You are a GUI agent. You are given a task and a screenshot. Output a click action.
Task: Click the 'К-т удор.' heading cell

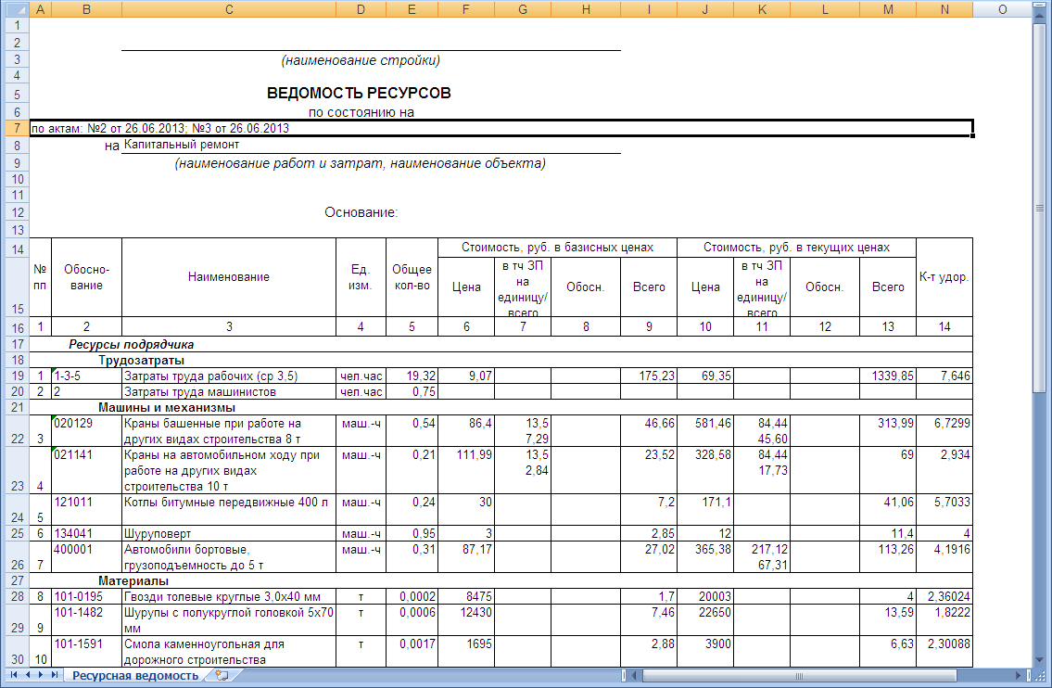click(944, 276)
